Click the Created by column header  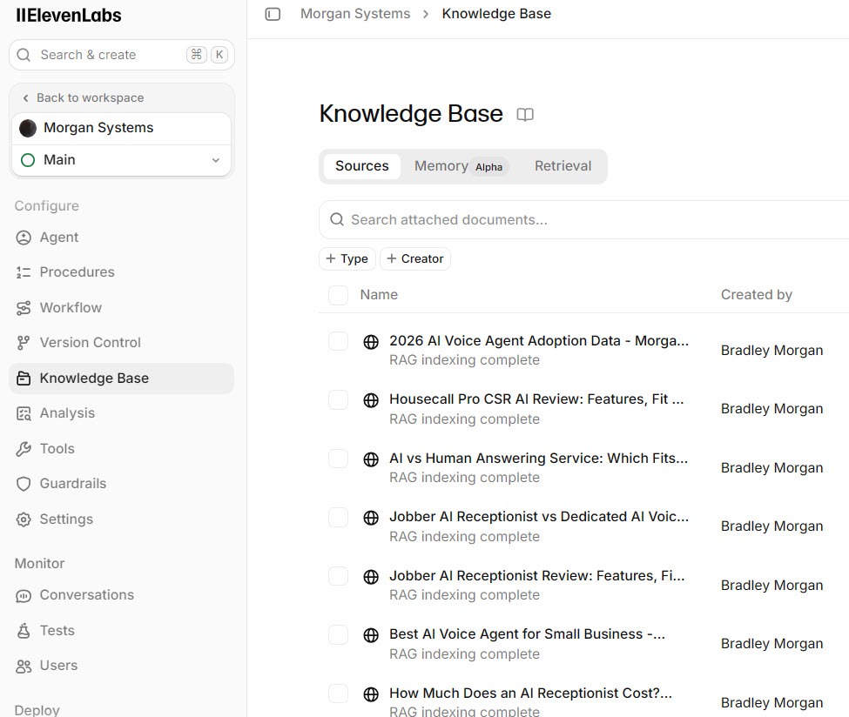pos(757,295)
